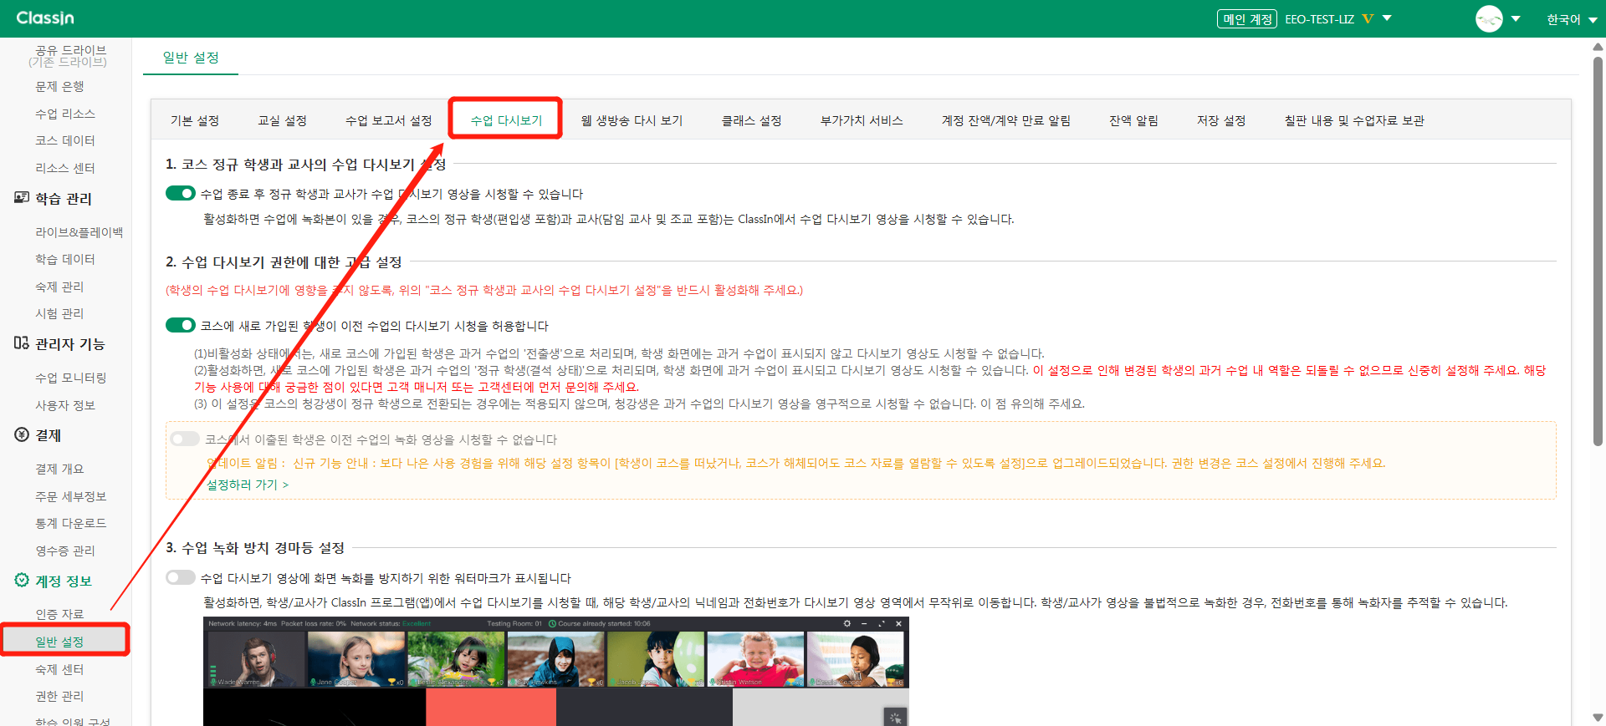Click the gear icon in classroom preview
Image resolution: width=1606 pixels, height=726 pixels.
(x=846, y=623)
